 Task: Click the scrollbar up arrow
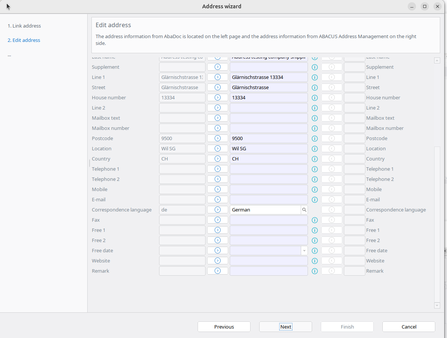point(437,60)
